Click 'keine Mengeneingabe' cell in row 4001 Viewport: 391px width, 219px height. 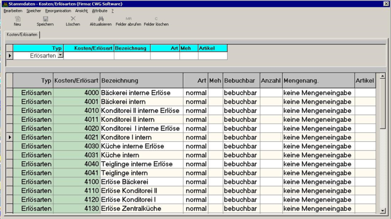(318, 102)
